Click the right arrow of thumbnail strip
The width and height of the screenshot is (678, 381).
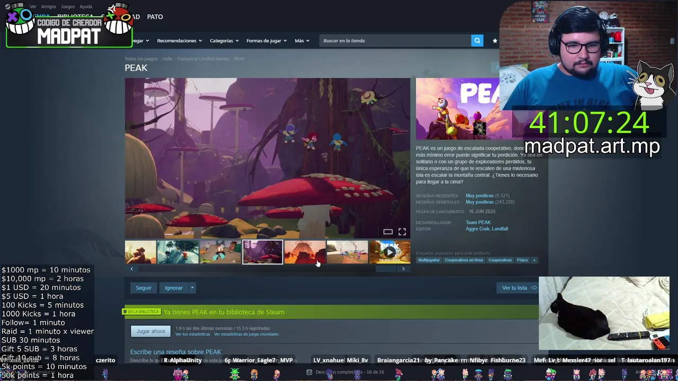403,269
